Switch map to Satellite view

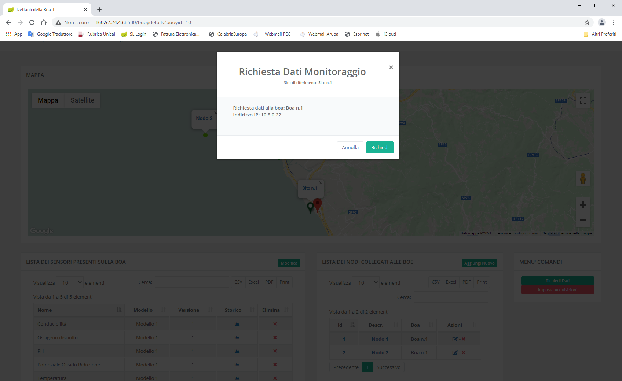point(82,100)
